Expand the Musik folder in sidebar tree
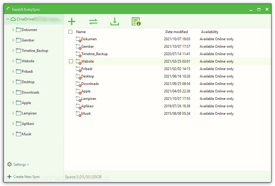This screenshot has height=186, width=275. click(x=13, y=134)
